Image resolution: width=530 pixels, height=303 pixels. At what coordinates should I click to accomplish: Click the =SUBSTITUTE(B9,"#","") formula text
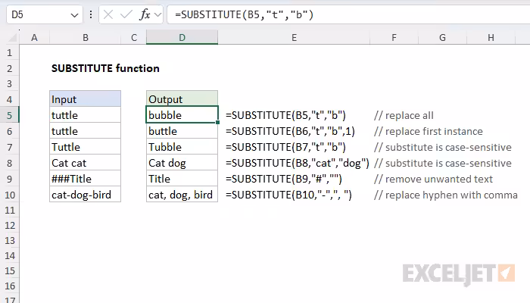284,179
